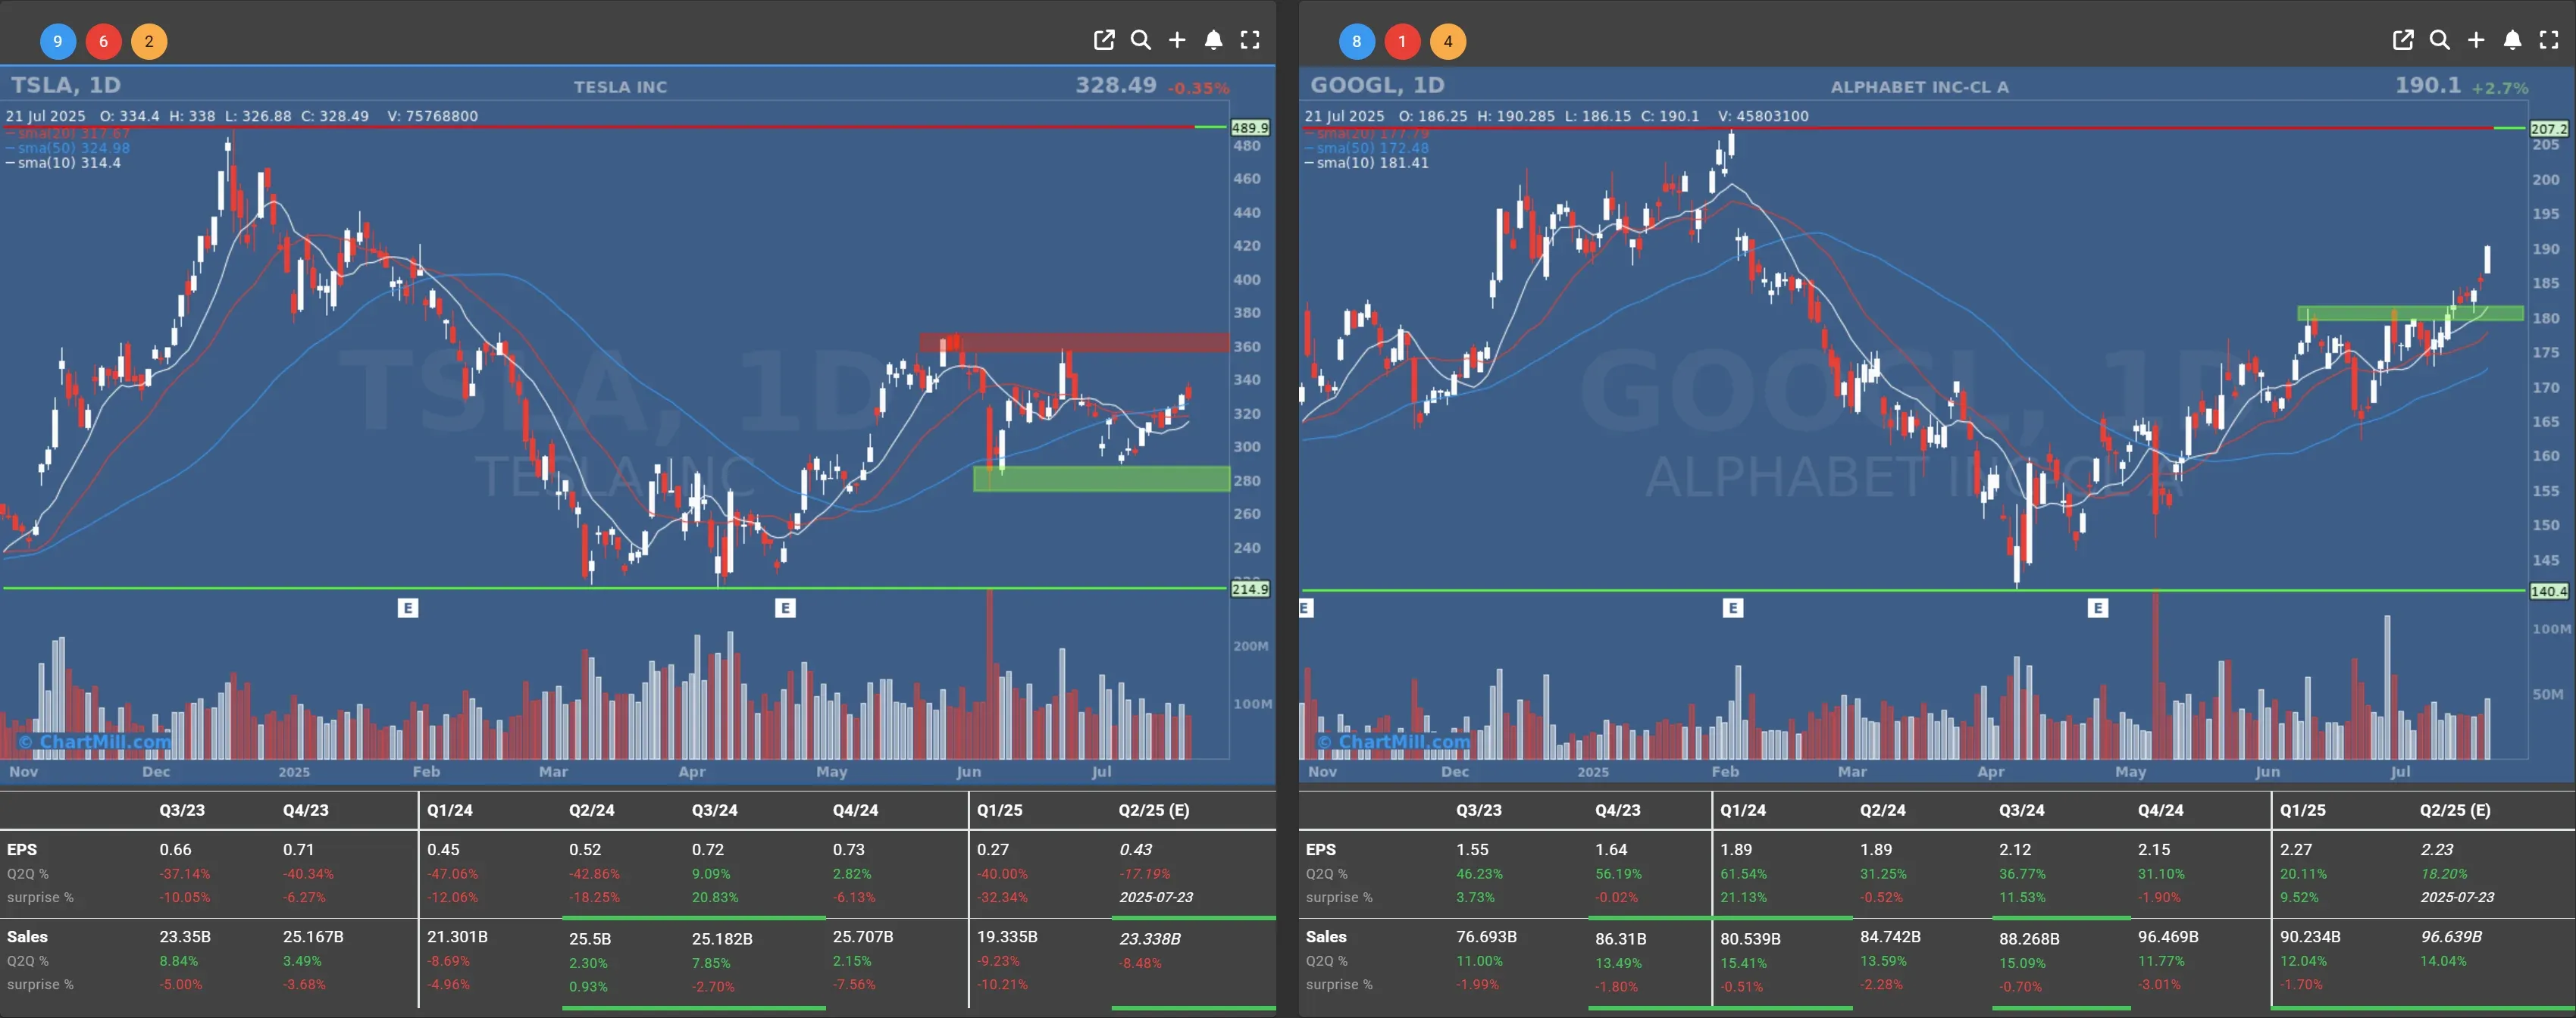
Task: Click GOOGL green support zone near 180
Action: coord(2410,314)
